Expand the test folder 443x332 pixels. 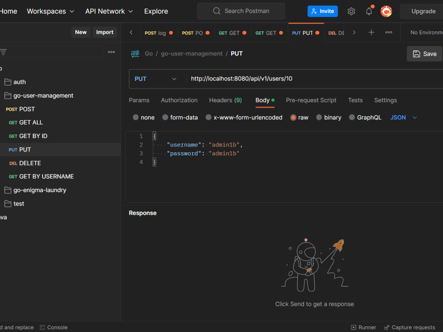click(x=19, y=204)
